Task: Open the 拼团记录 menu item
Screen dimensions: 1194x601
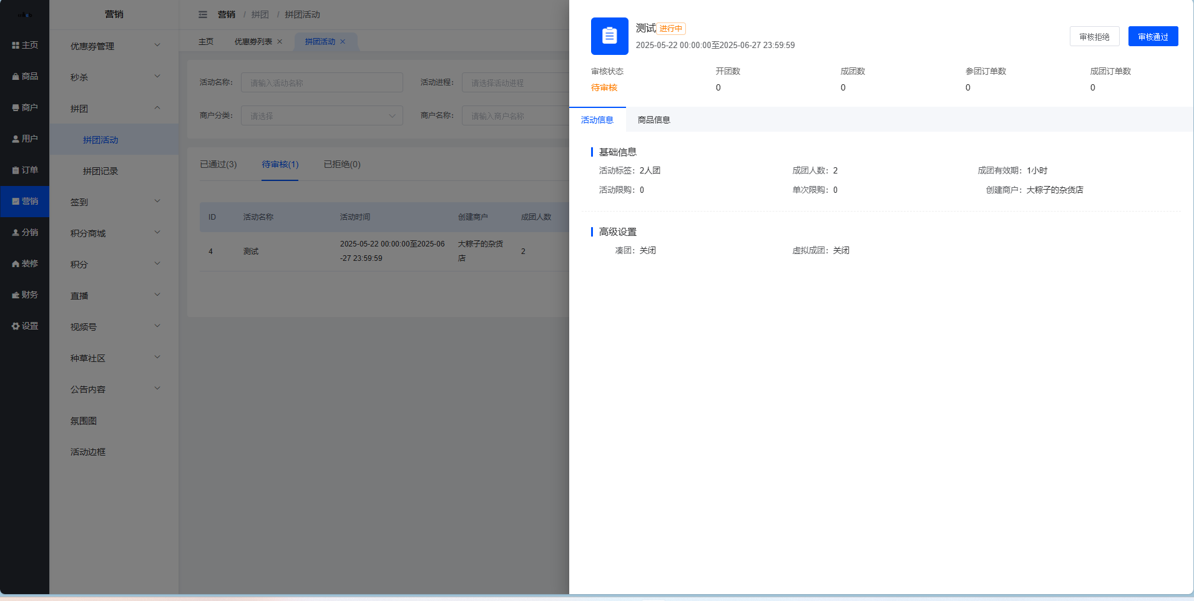Action: (100, 171)
